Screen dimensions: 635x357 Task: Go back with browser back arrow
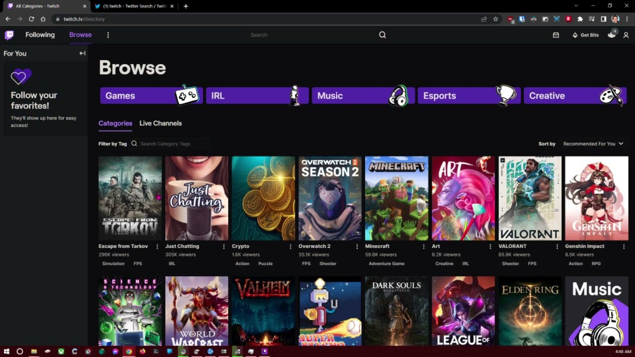coord(8,19)
